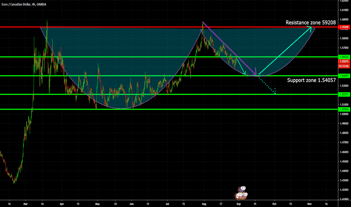Click the 1.46000 tick on the price scale
This screenshot has height=207, width=351.
(x=344, y=152)
